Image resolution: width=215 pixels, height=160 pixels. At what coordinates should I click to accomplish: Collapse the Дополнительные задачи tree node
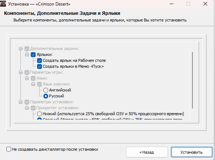click(x=20, y=49)
